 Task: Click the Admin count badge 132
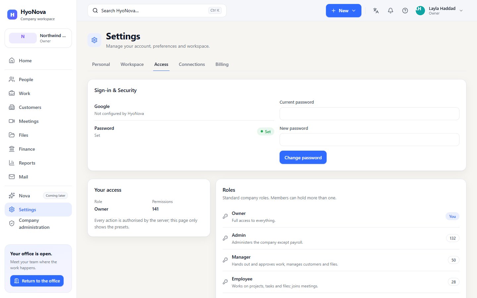[x=453, y=238]
